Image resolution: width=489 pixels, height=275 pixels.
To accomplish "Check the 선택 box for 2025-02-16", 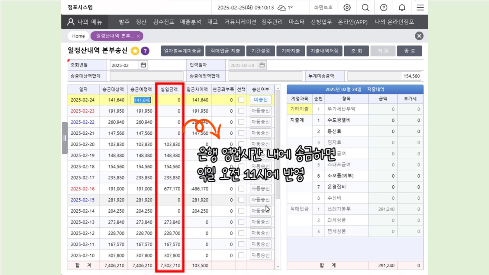I will [x=241, y=189].
